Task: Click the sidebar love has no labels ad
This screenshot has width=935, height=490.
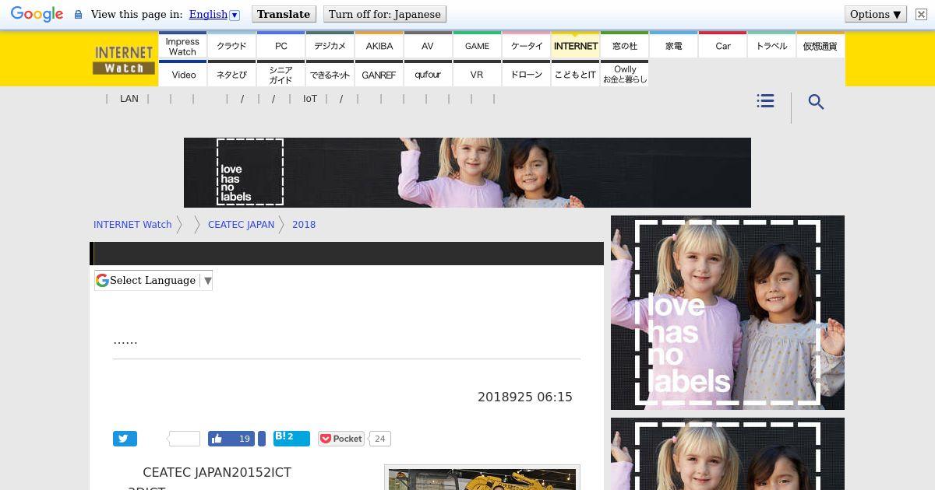Action: click(728, 313)
